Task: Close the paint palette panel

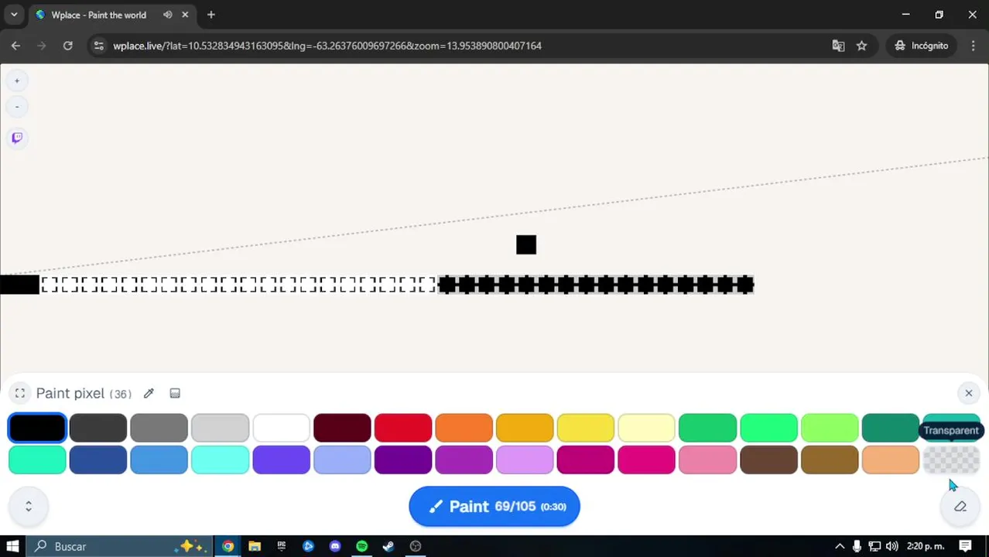Action: click(x=968, y=393)
